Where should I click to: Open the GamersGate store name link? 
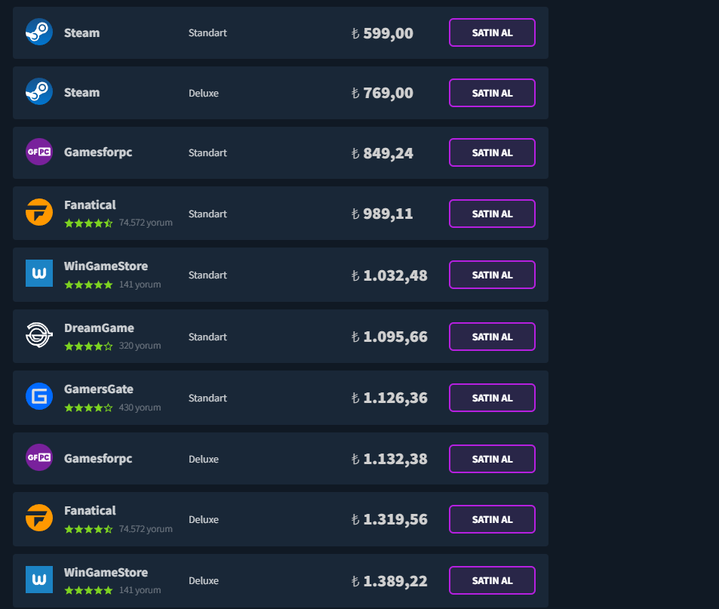[x=98, y=389]
